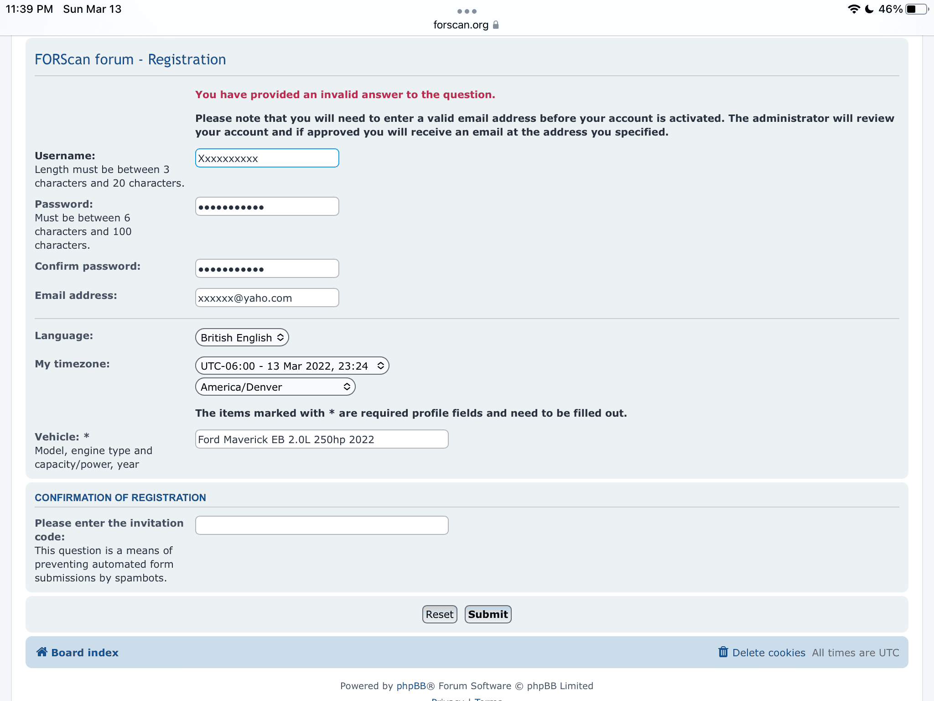Select the Email address field
The image size is (934, 701).
[x=267, y=298]
